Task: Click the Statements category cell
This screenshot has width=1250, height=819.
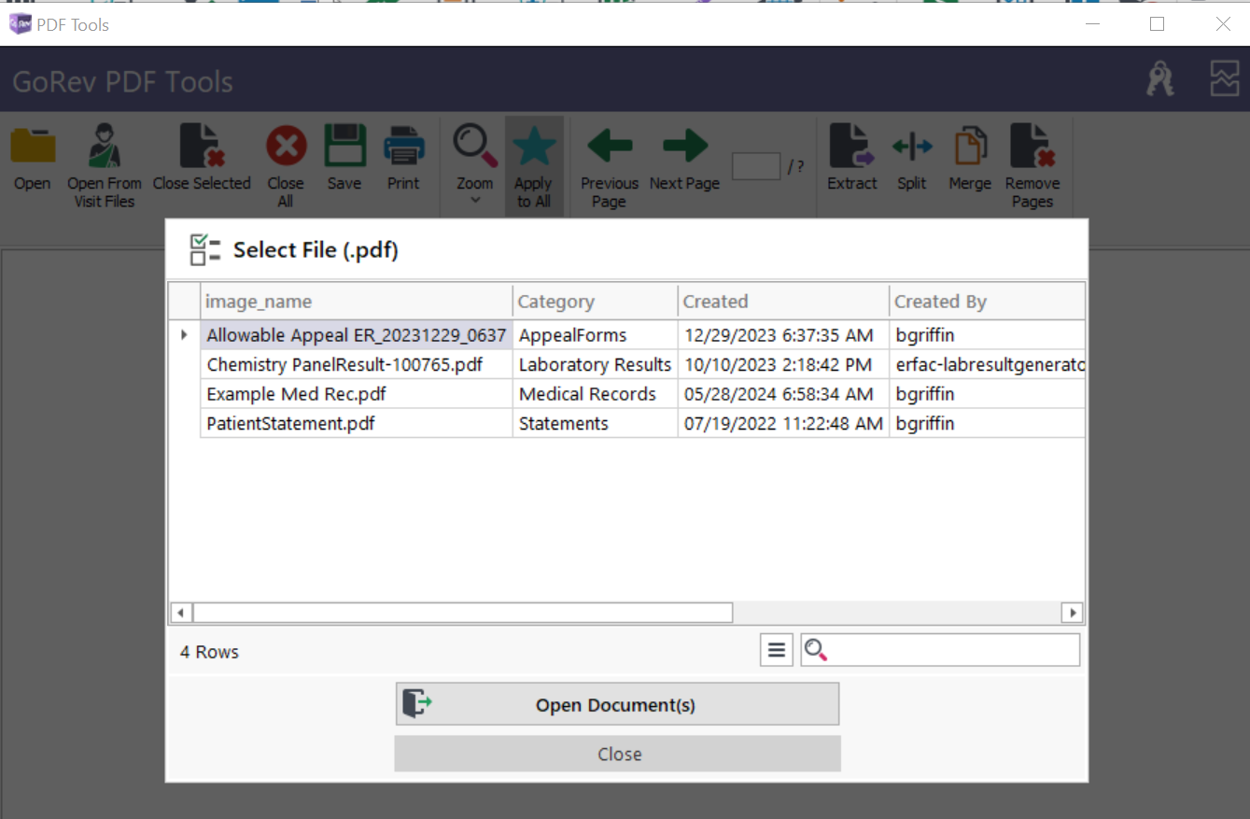Action: coord(595,423)
